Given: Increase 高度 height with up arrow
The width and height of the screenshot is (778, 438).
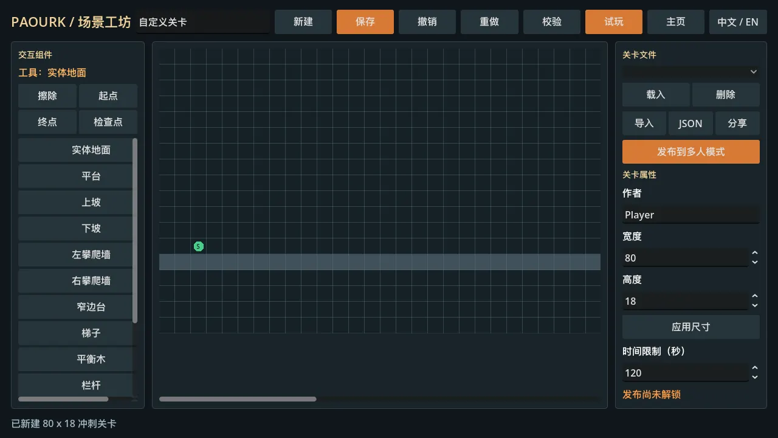Looking at the screenshot, I should 755,296.
